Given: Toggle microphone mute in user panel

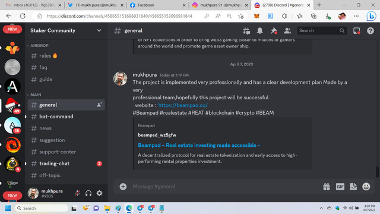Looking at the screenshot, I should point(78,193).
